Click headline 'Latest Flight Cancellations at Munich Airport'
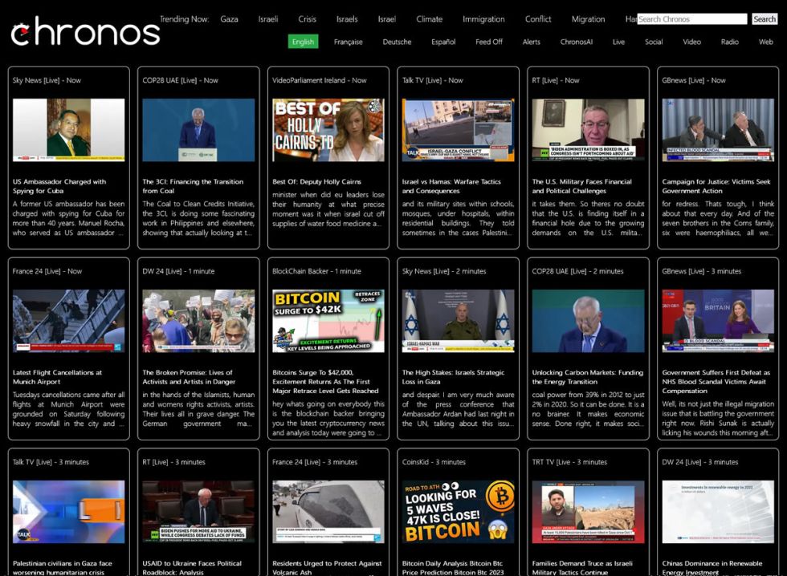The height and width of the screenshot is (576, 787). 57,377
